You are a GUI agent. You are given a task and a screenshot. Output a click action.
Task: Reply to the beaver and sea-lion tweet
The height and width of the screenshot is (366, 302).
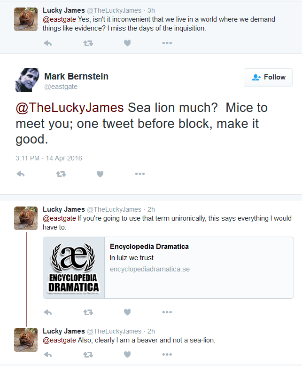click(48, 355)
